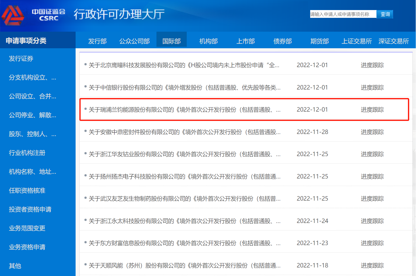This screenshot has width=416, height=276.
Task: Select 发行证券 in the sidebar
Action: (x=21, y=59)
